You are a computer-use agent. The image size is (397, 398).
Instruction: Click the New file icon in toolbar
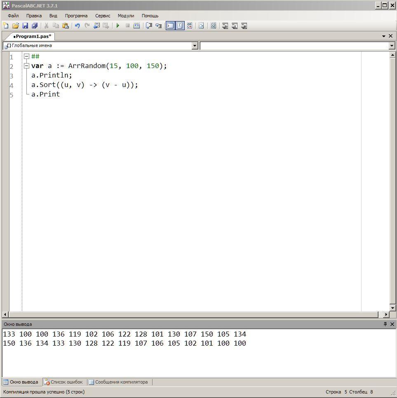6,26
